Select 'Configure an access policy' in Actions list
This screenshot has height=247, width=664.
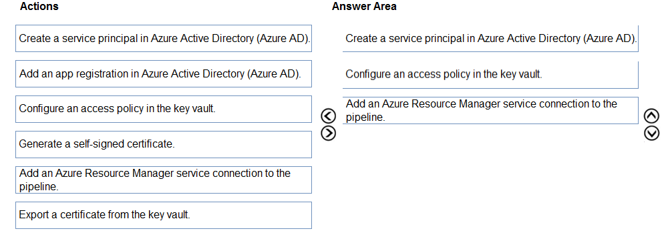(164, 109)
